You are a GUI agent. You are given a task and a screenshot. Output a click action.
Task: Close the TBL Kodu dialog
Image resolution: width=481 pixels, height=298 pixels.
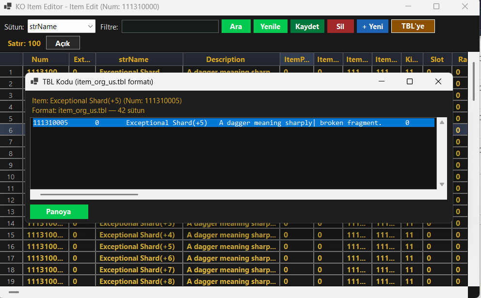(438, 81)
